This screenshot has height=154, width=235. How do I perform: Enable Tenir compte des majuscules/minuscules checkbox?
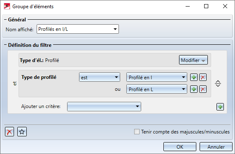tap(137, 132)
